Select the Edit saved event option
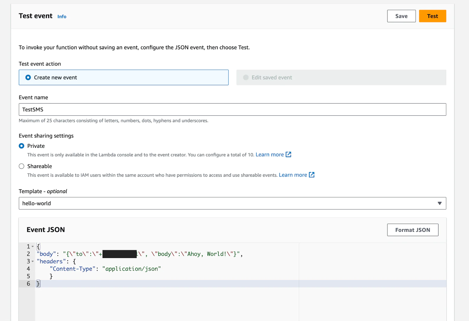469x321 pixels. (x=341, y=77)
